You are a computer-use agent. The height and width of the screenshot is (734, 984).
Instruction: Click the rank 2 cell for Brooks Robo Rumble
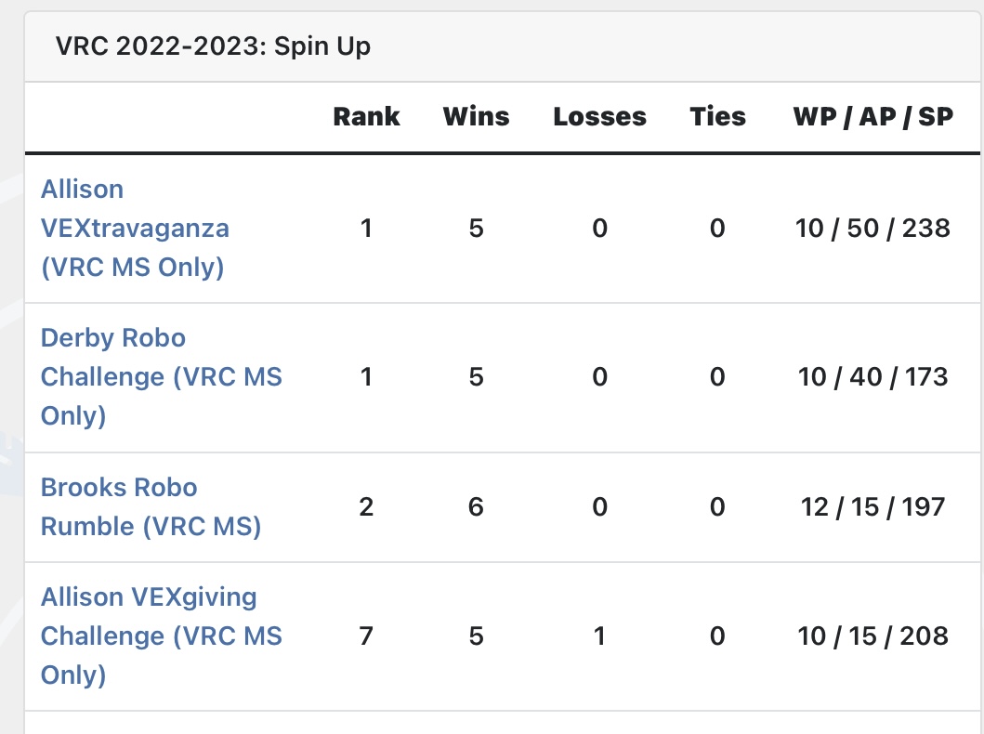[366, 507]
